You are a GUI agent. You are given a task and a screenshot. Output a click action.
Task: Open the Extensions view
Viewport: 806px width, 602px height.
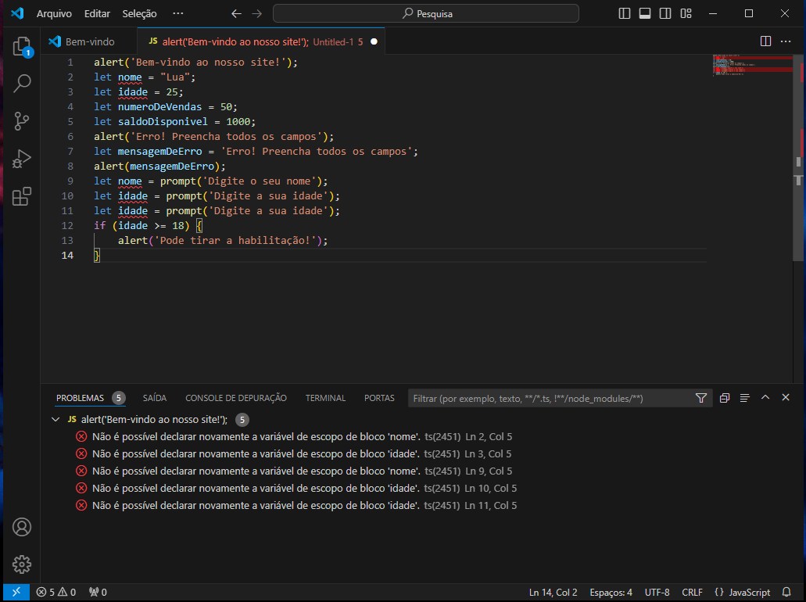[x=22, y=196]
